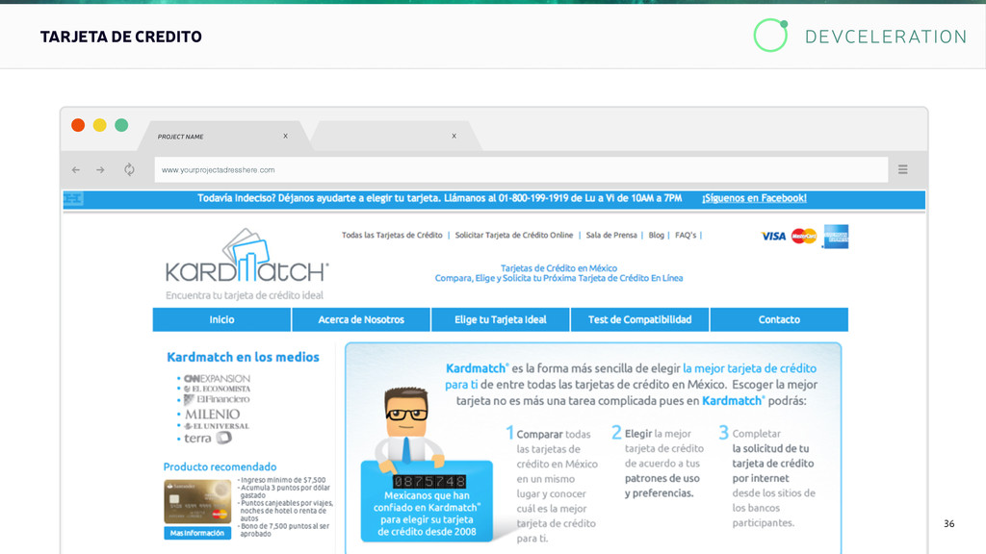Click 'la mejor tarjeta de crédito' link text
Screen dimensions: 986x554
(x=749, y=368)
